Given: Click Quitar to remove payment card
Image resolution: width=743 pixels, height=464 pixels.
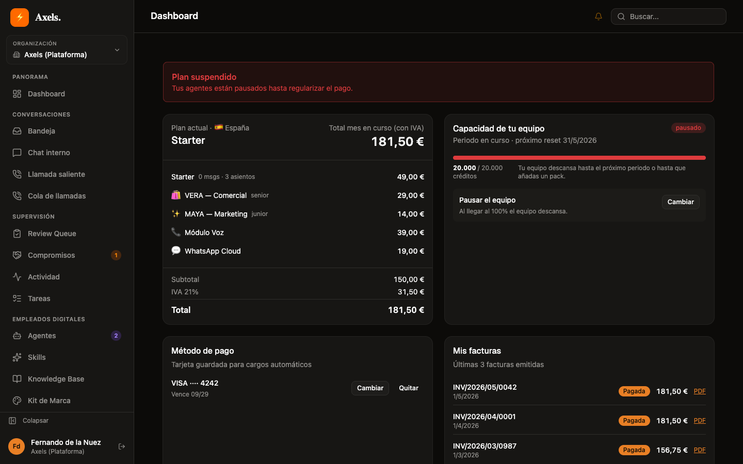Looking at the screenshot, I should [x=409, y=388].
